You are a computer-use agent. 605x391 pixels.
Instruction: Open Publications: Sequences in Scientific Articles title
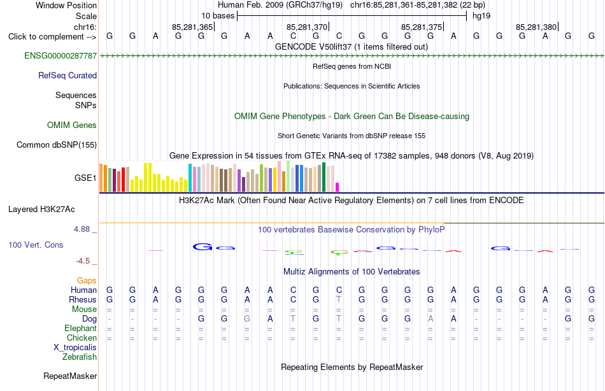[352, 86]
